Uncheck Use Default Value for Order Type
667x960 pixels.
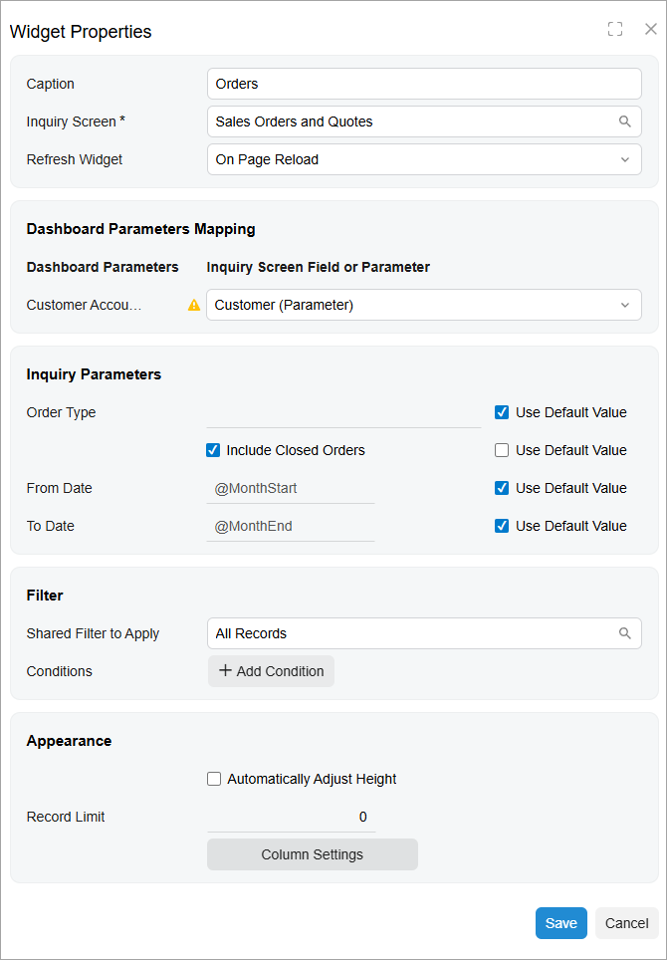point(502,412)
